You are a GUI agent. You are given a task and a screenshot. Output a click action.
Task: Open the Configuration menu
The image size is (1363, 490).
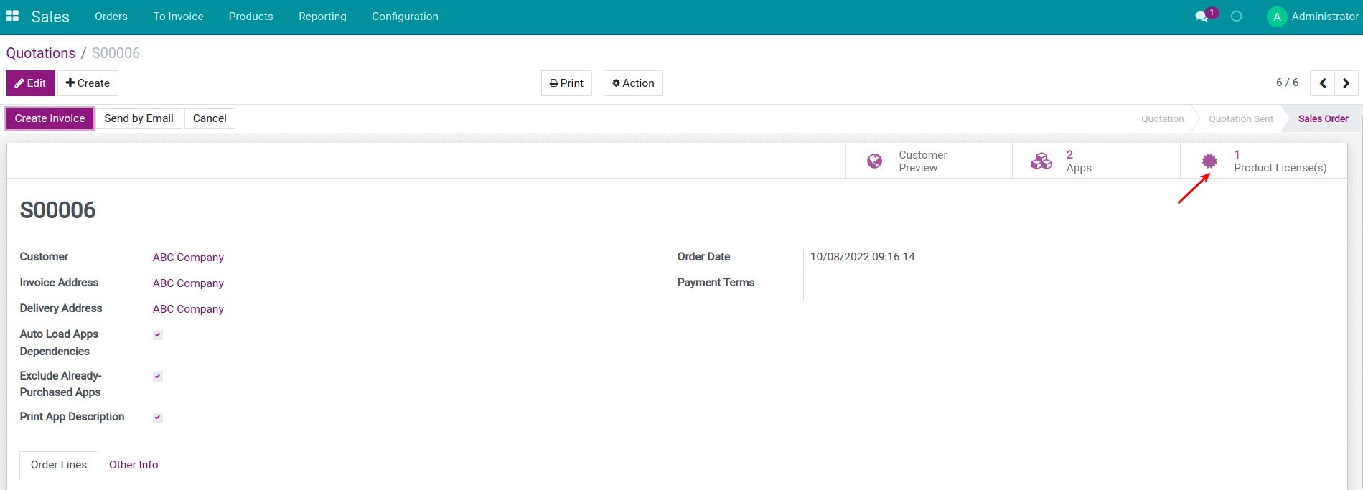(x=405, y=17)
